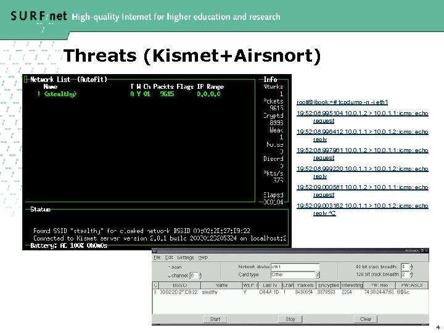Click the PW: Hex column header
444x333 pixels.
click(x=379, y=285)
